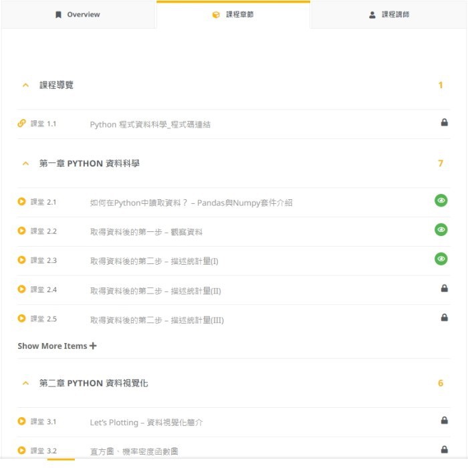Click Show More Items link
Screen dimensions: 468x468
click(x=57, y=346)
